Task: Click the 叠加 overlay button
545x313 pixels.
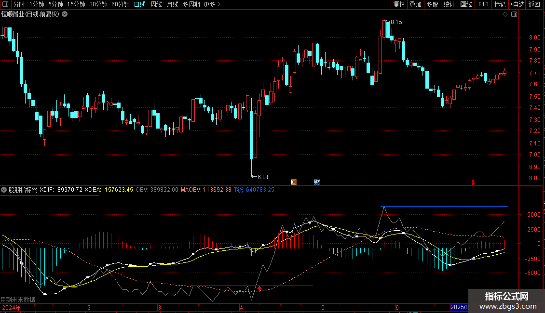Action: 415,4
